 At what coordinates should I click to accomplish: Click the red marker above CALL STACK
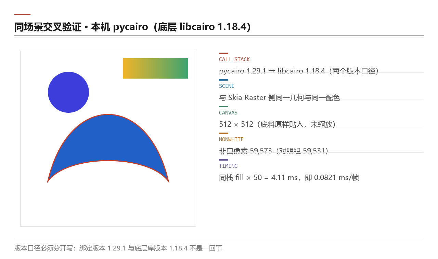[223, 53]
